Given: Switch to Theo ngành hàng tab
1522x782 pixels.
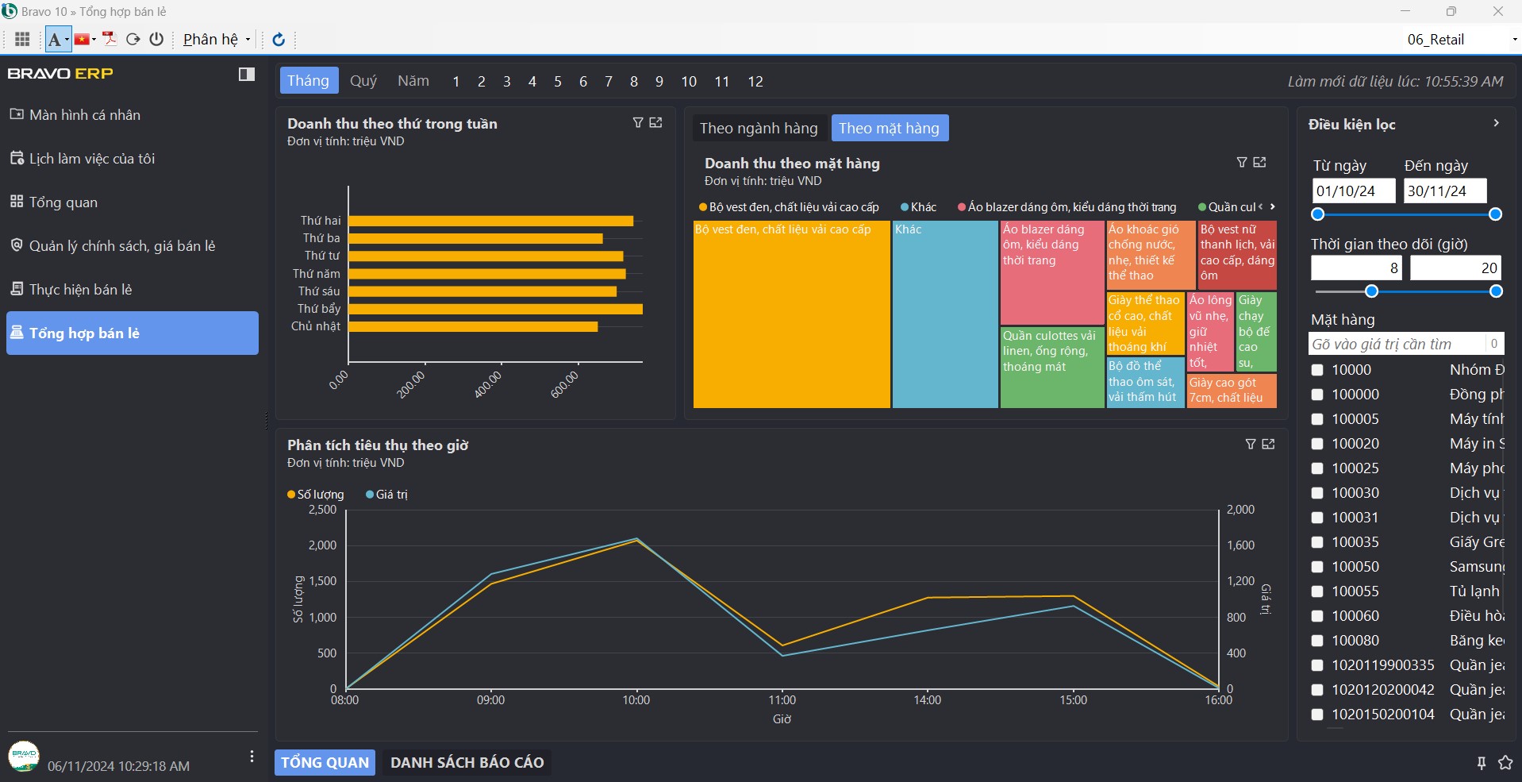Looking at the screenshot, I should 758,129.
